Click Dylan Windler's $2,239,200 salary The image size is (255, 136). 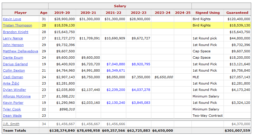116,90
